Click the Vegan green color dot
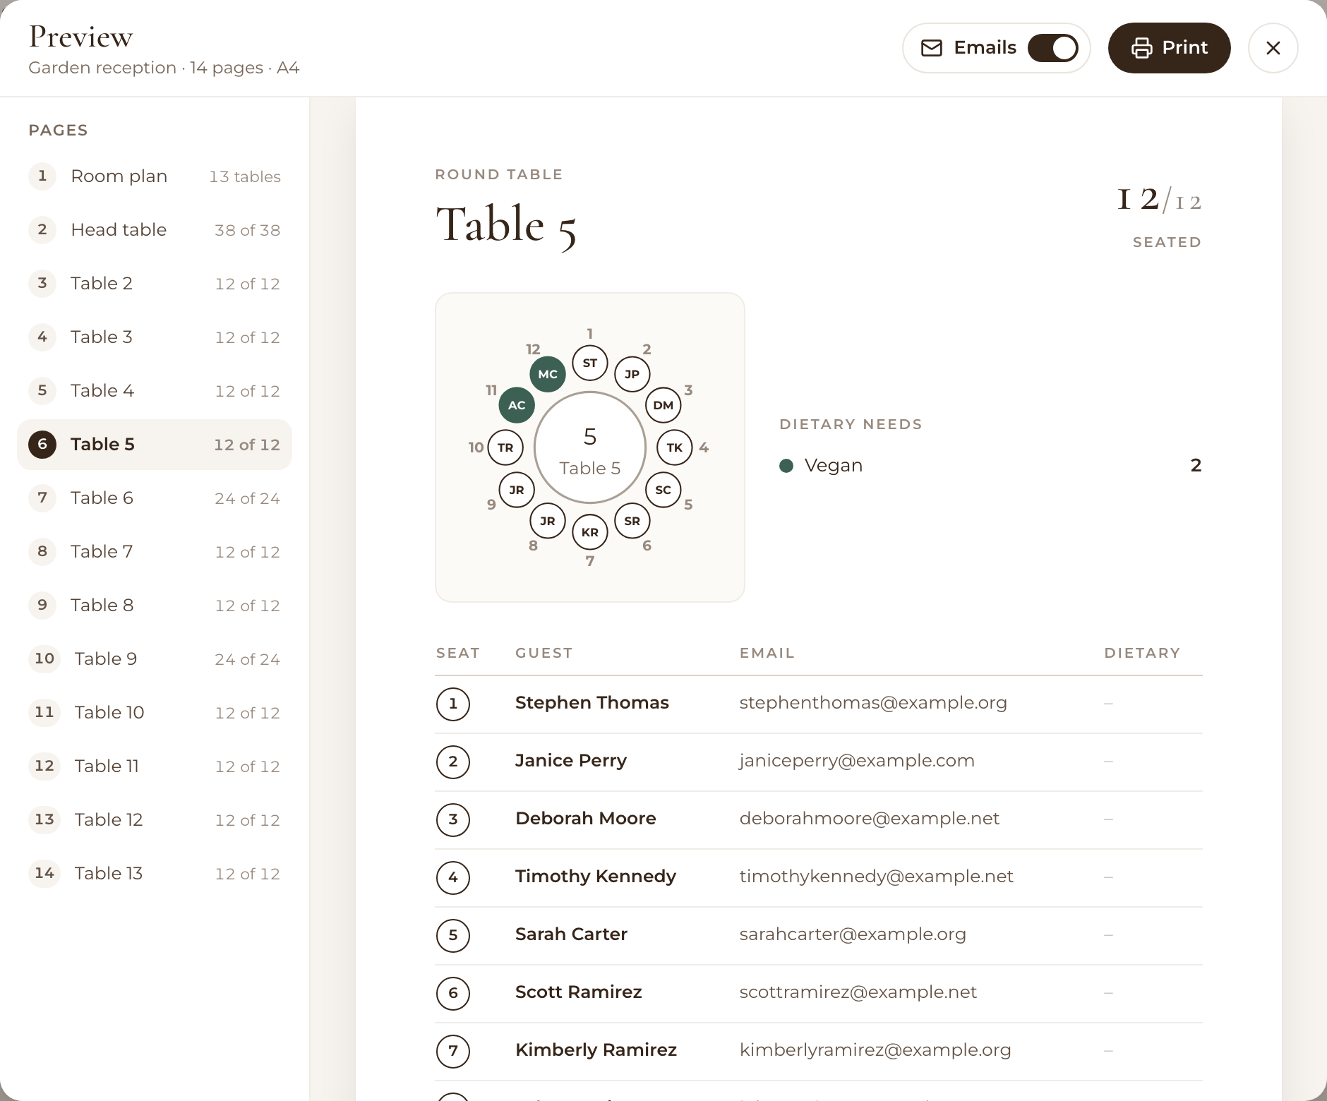 tap(786, 466)
